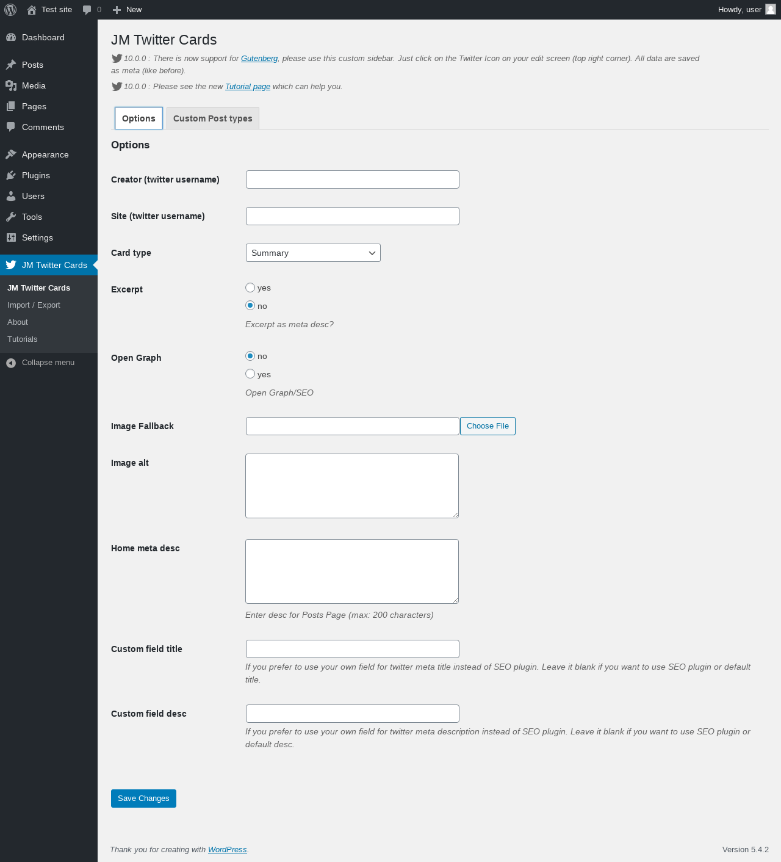Open the Test site home icon
781x862 pixels.
tap(32, 10)
